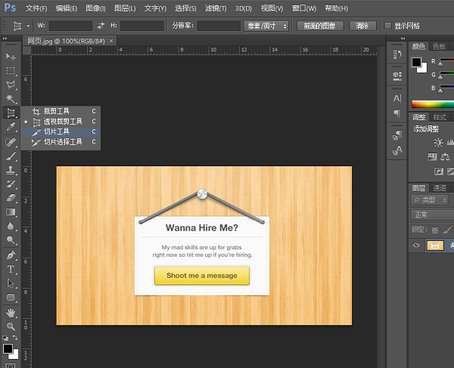
Task: Swap the W and H values
Action: click(101, 26)
